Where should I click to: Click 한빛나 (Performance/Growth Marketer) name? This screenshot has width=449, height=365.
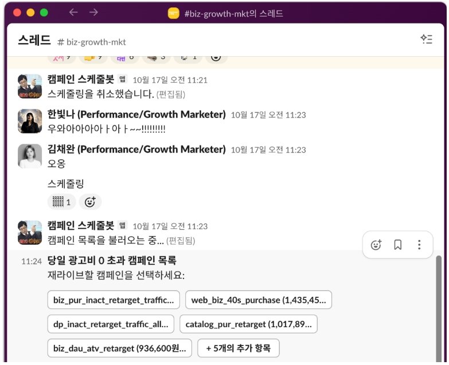coord(136,115)
